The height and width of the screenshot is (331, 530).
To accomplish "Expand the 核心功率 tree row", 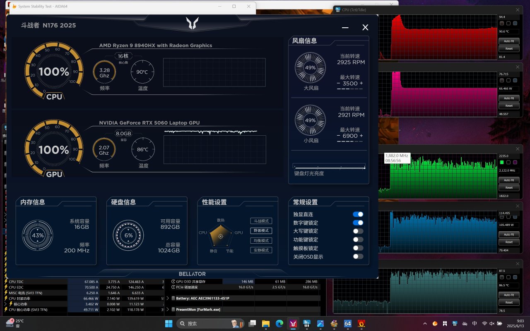I will pos(5,304).
